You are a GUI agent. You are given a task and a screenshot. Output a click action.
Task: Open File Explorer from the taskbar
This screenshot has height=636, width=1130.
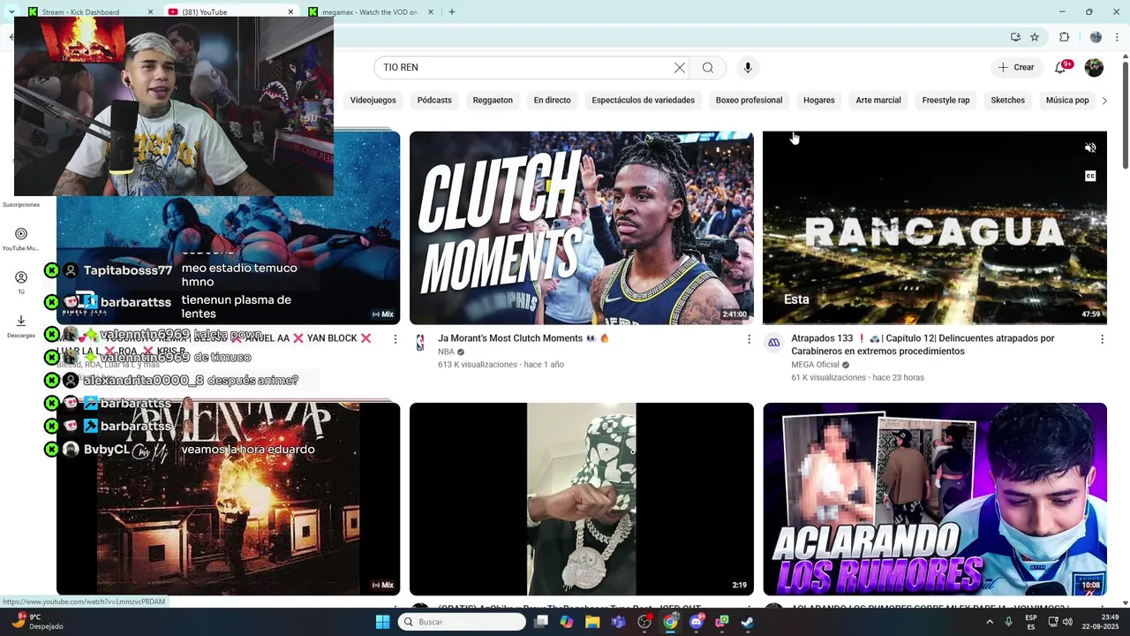(592, 622)
